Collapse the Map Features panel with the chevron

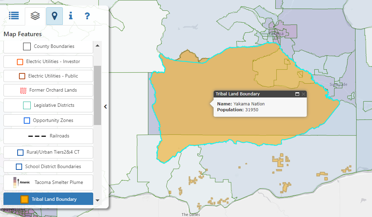pyautogui.click(x=105, y=107)
